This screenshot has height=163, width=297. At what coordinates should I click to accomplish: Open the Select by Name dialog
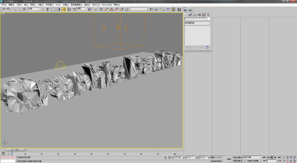coord(48,9)
